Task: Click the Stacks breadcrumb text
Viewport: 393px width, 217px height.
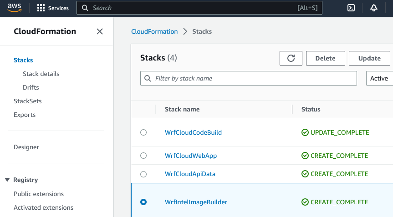Action: [202, 31]
